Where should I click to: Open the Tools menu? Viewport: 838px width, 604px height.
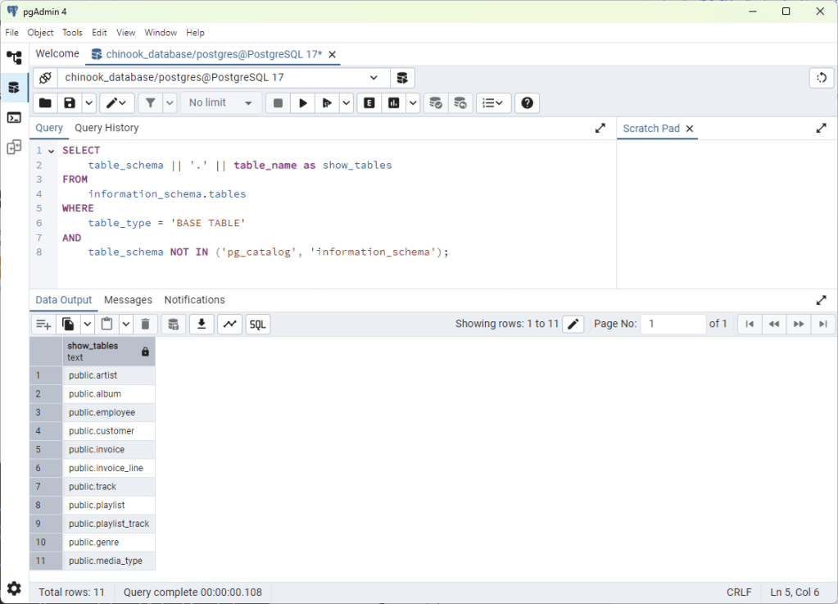tap(72, 33)
